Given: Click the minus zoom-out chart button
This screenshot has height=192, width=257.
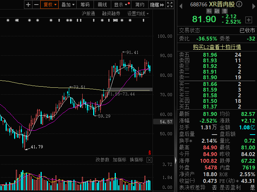Looking at the screenshot, I should (x=36, y=5).
